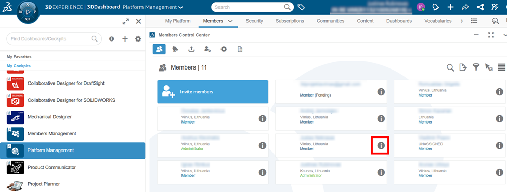Open the document report toolbar icon
This screenshot has width=507, height=192.
click(240, 49)
